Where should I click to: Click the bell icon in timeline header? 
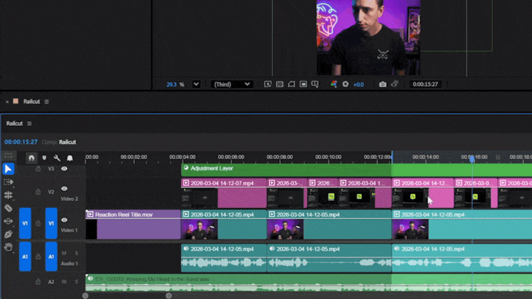coord(70,158)
